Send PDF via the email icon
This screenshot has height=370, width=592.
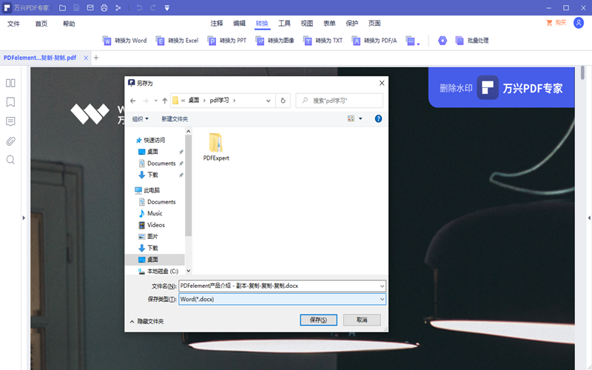point(90,7)
